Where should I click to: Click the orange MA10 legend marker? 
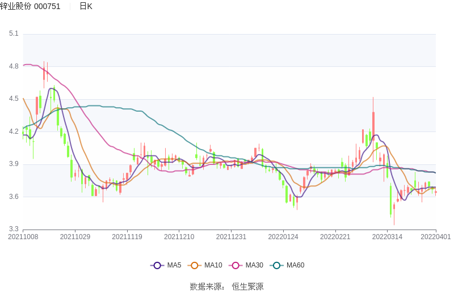(195, 265)
